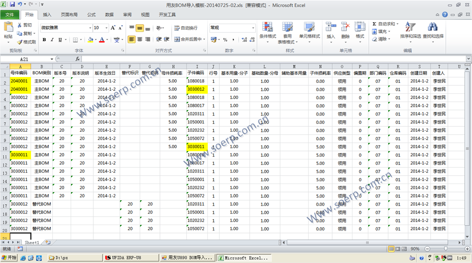The height and width of the screenshot is (263, 472).
Task: Open Cell Styles (单元格样式) gallery
Action: (x=310, y=33)
